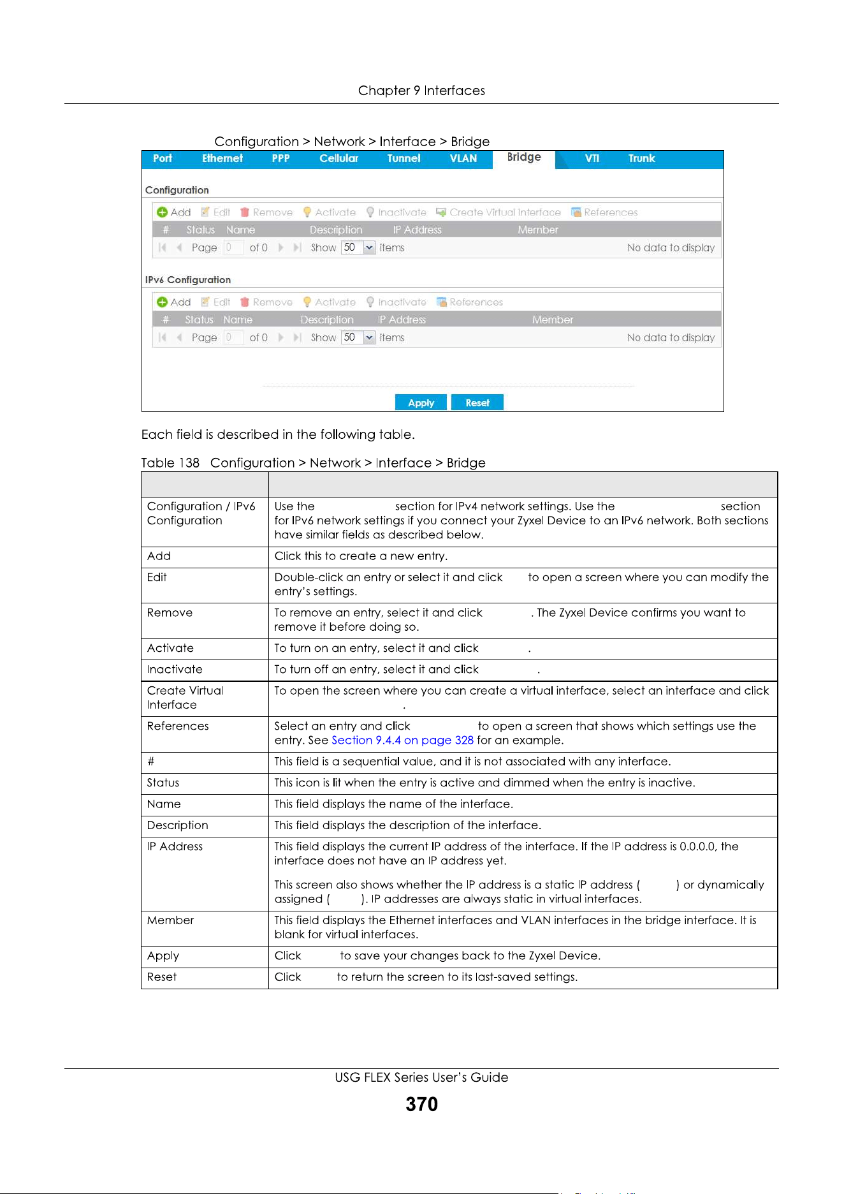
Task: Go to last page in the IPv6 Configuration table
Action: tap(297, 337)
